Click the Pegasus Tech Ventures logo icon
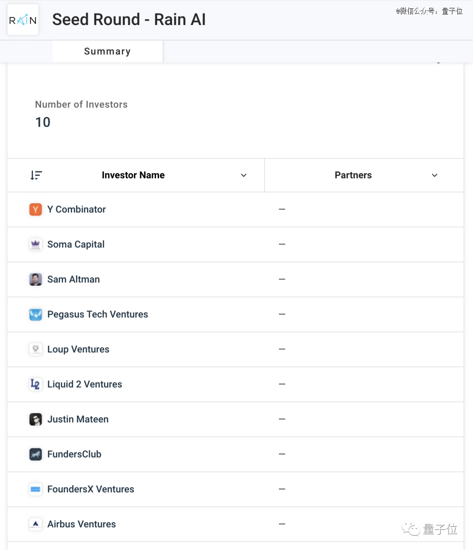The image size is (473, 550). tap(35, 315)
